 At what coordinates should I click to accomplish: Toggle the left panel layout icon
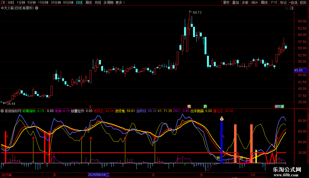tap(3, 2)
